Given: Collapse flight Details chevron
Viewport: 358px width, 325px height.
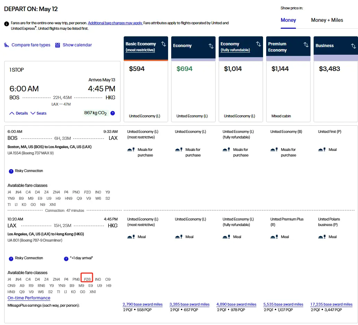Looking at the screenshot, I should [12, 113].
